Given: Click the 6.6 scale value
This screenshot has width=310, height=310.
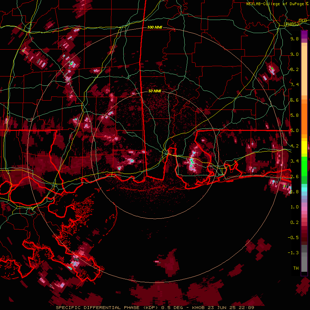Looking at the screenshot, I should [294, 100].
